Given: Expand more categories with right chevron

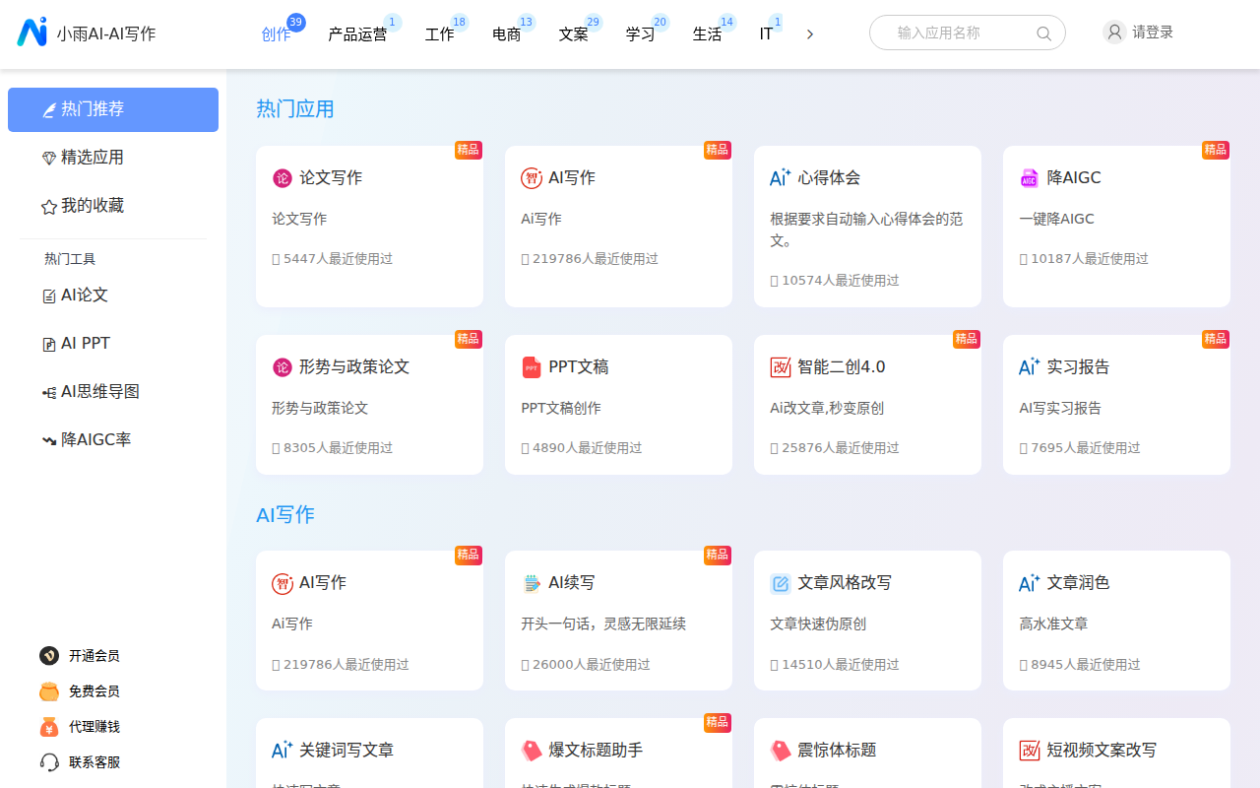Looking at the screenshot, I should pyautogui.click(x=810, y=34).
